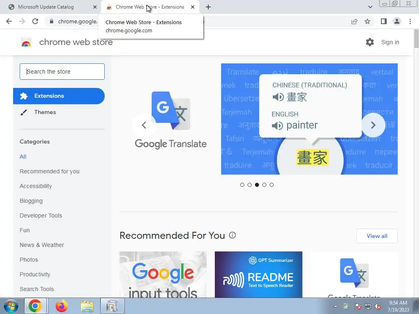Click the Chrome Web Store rainbow logo
Screen dimensions: 419x314
coord(26,42)
